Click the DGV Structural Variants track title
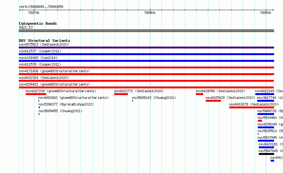Viewport: 283px width, 173px height. coord(45,41)
